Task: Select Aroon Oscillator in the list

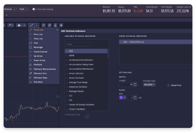Action: pos(86,78)
